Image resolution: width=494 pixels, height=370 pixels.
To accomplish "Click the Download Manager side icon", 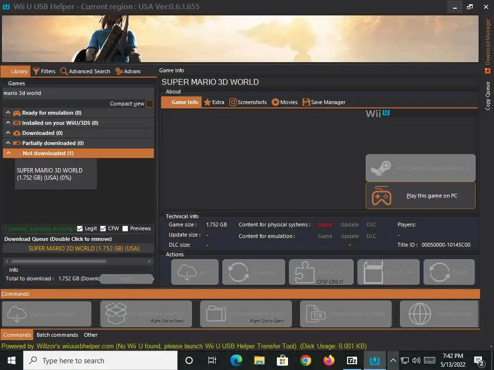I will click(x=488, y=71).
